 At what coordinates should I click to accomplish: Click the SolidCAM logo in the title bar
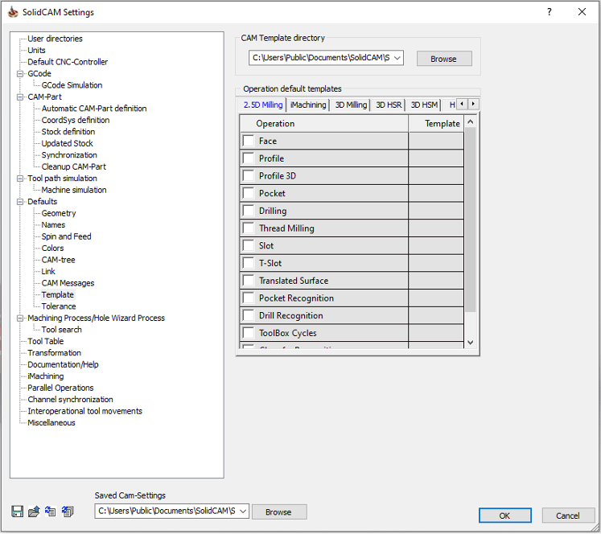13,12
